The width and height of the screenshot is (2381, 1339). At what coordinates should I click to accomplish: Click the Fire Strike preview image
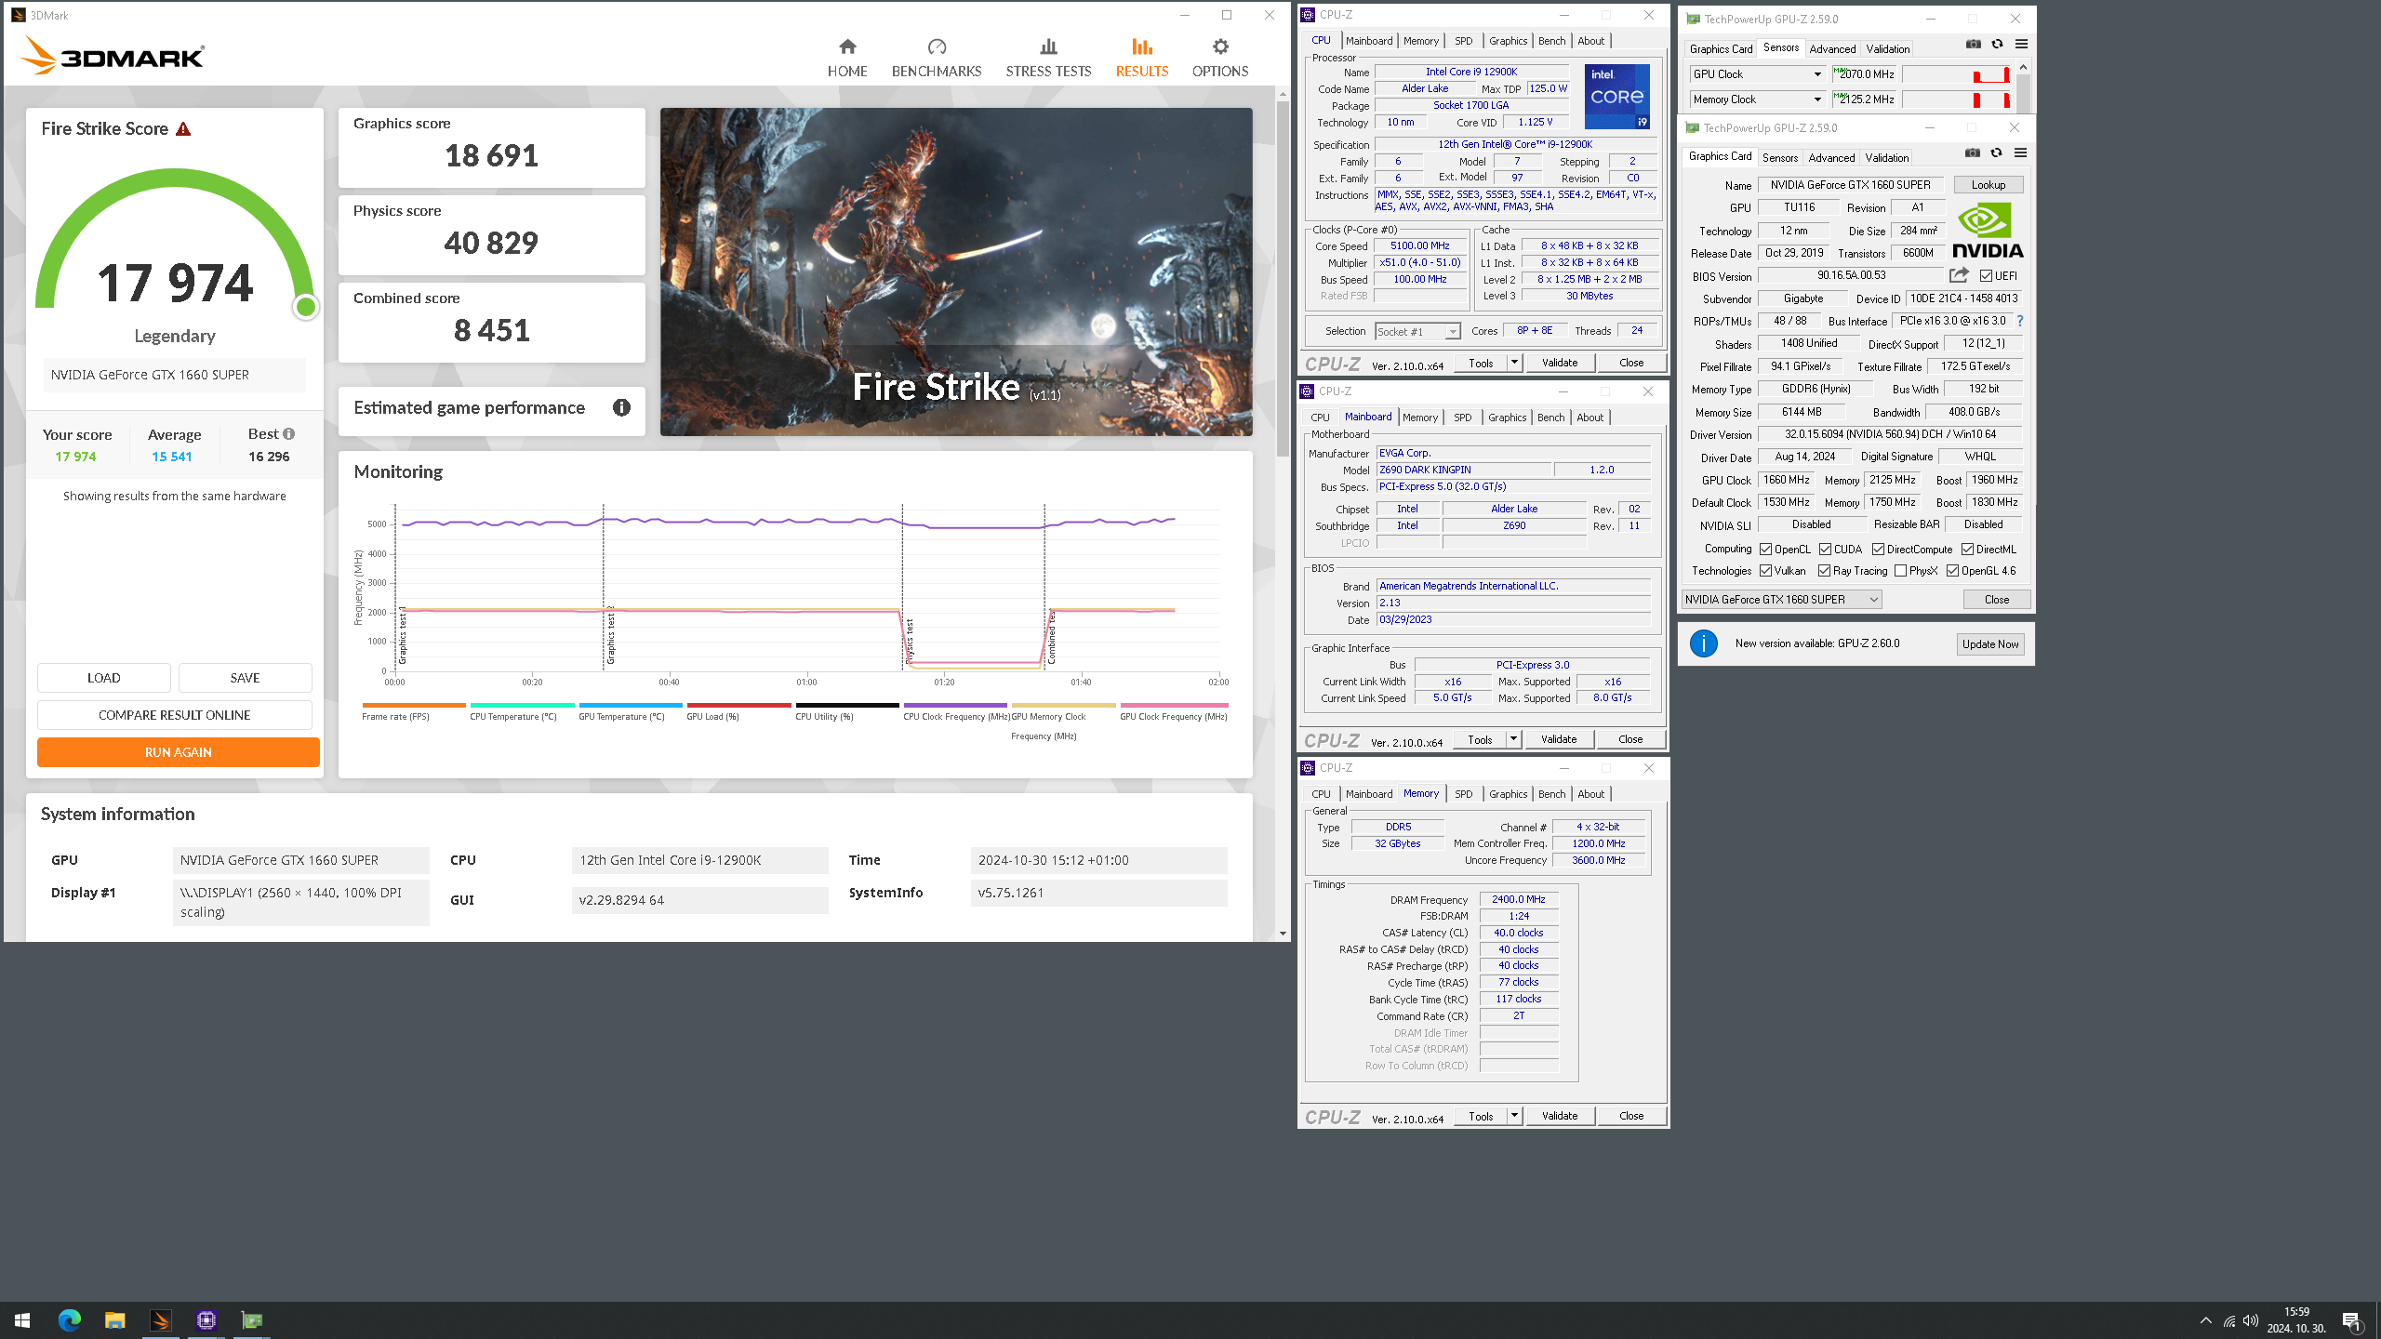[x=956, y=272]
